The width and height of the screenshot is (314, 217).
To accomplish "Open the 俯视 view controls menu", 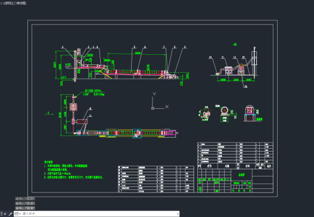I will click(x=8, y=3).
